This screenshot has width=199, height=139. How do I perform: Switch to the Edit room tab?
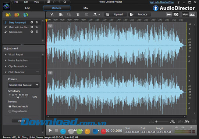pyautogui.click(x=27, y=8)
